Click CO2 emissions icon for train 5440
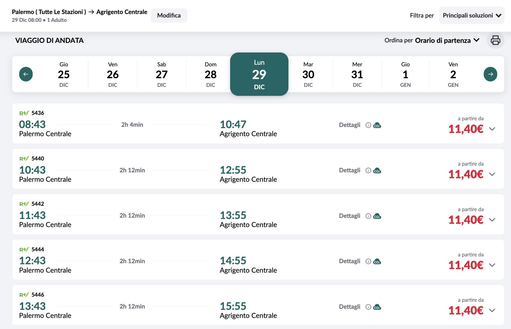 coord(377,171)
